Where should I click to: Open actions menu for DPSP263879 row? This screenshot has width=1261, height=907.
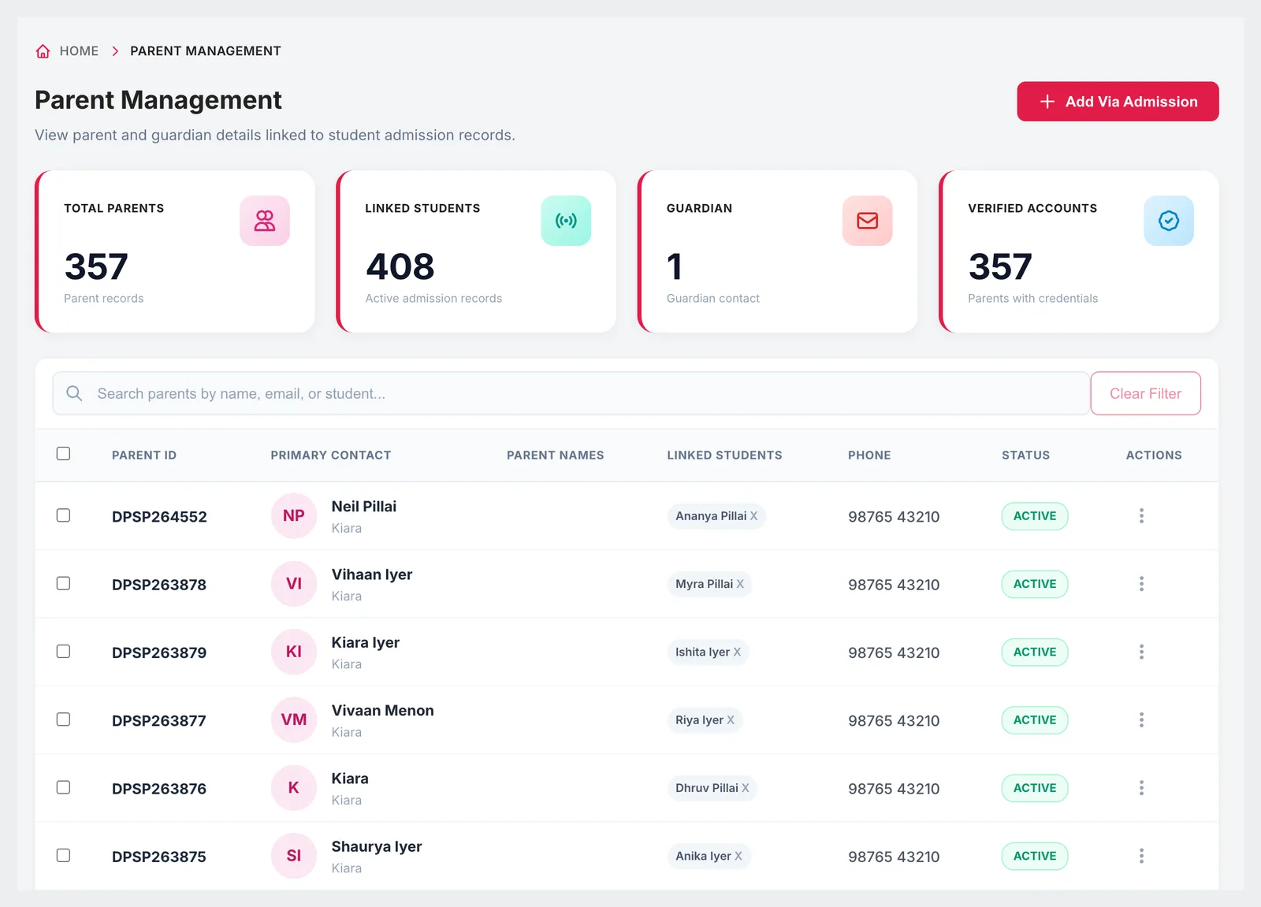[1141, 652]
